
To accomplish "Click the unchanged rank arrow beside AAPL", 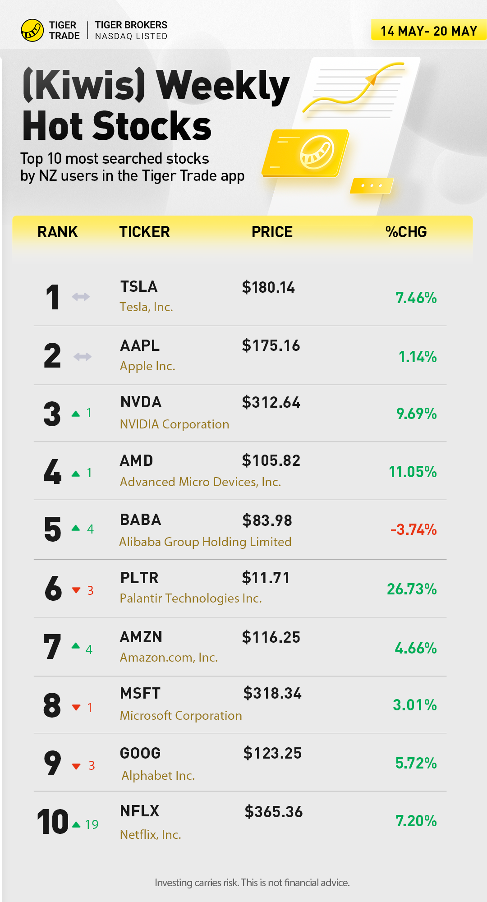I will point(83,357).
